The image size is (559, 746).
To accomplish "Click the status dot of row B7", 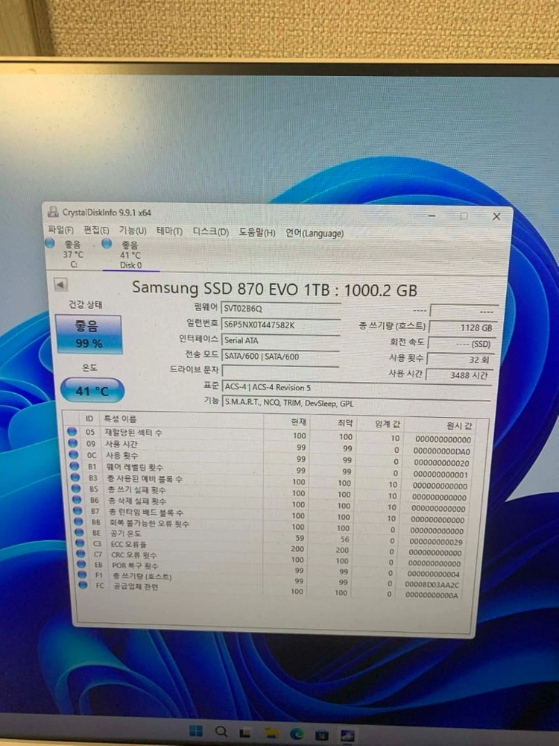I will 78,510.
